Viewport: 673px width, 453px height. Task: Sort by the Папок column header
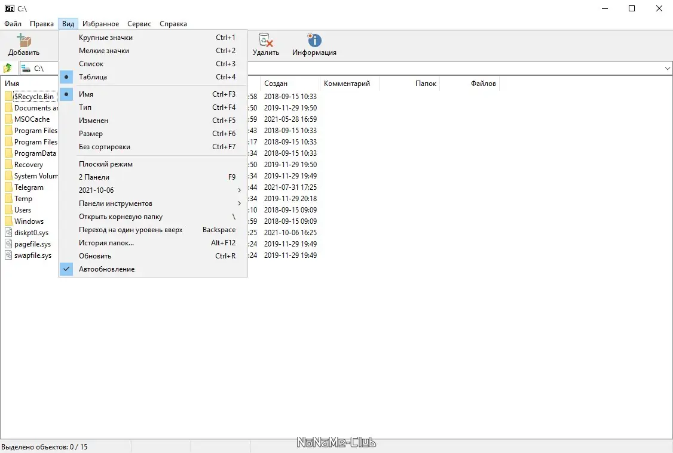tap(410, 84)
